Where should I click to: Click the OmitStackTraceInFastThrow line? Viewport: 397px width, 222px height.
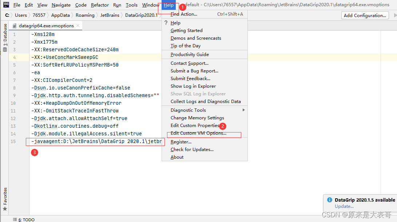75,111
